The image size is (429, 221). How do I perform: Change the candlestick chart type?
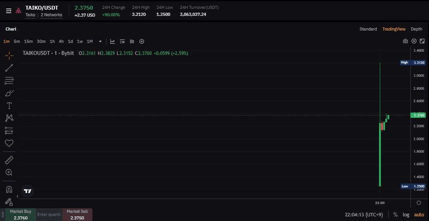click(x=132, y=41)
